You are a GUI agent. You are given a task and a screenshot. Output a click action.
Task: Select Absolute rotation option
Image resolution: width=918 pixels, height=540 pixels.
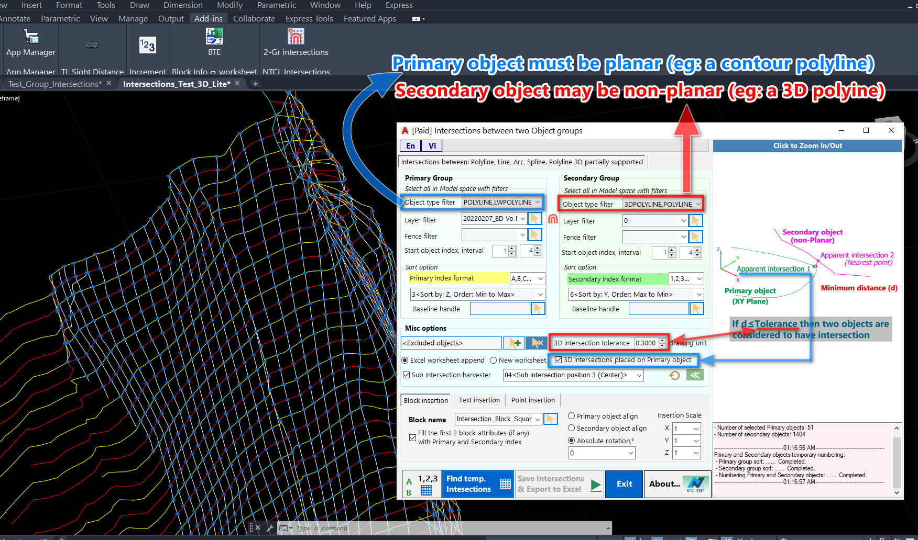572,441
